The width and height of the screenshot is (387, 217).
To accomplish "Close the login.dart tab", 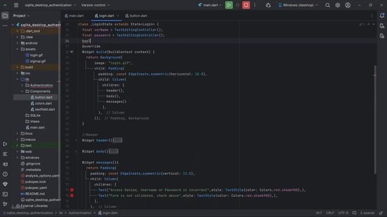I will (118, 16).
